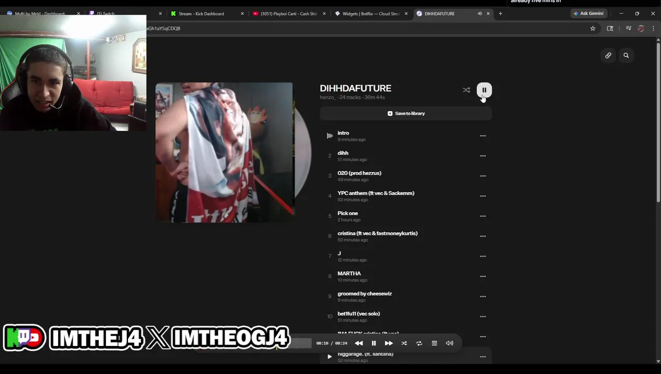Open the queue list in player bar
The height and width of the screenshot is (374, 661).
pos(434,343)
